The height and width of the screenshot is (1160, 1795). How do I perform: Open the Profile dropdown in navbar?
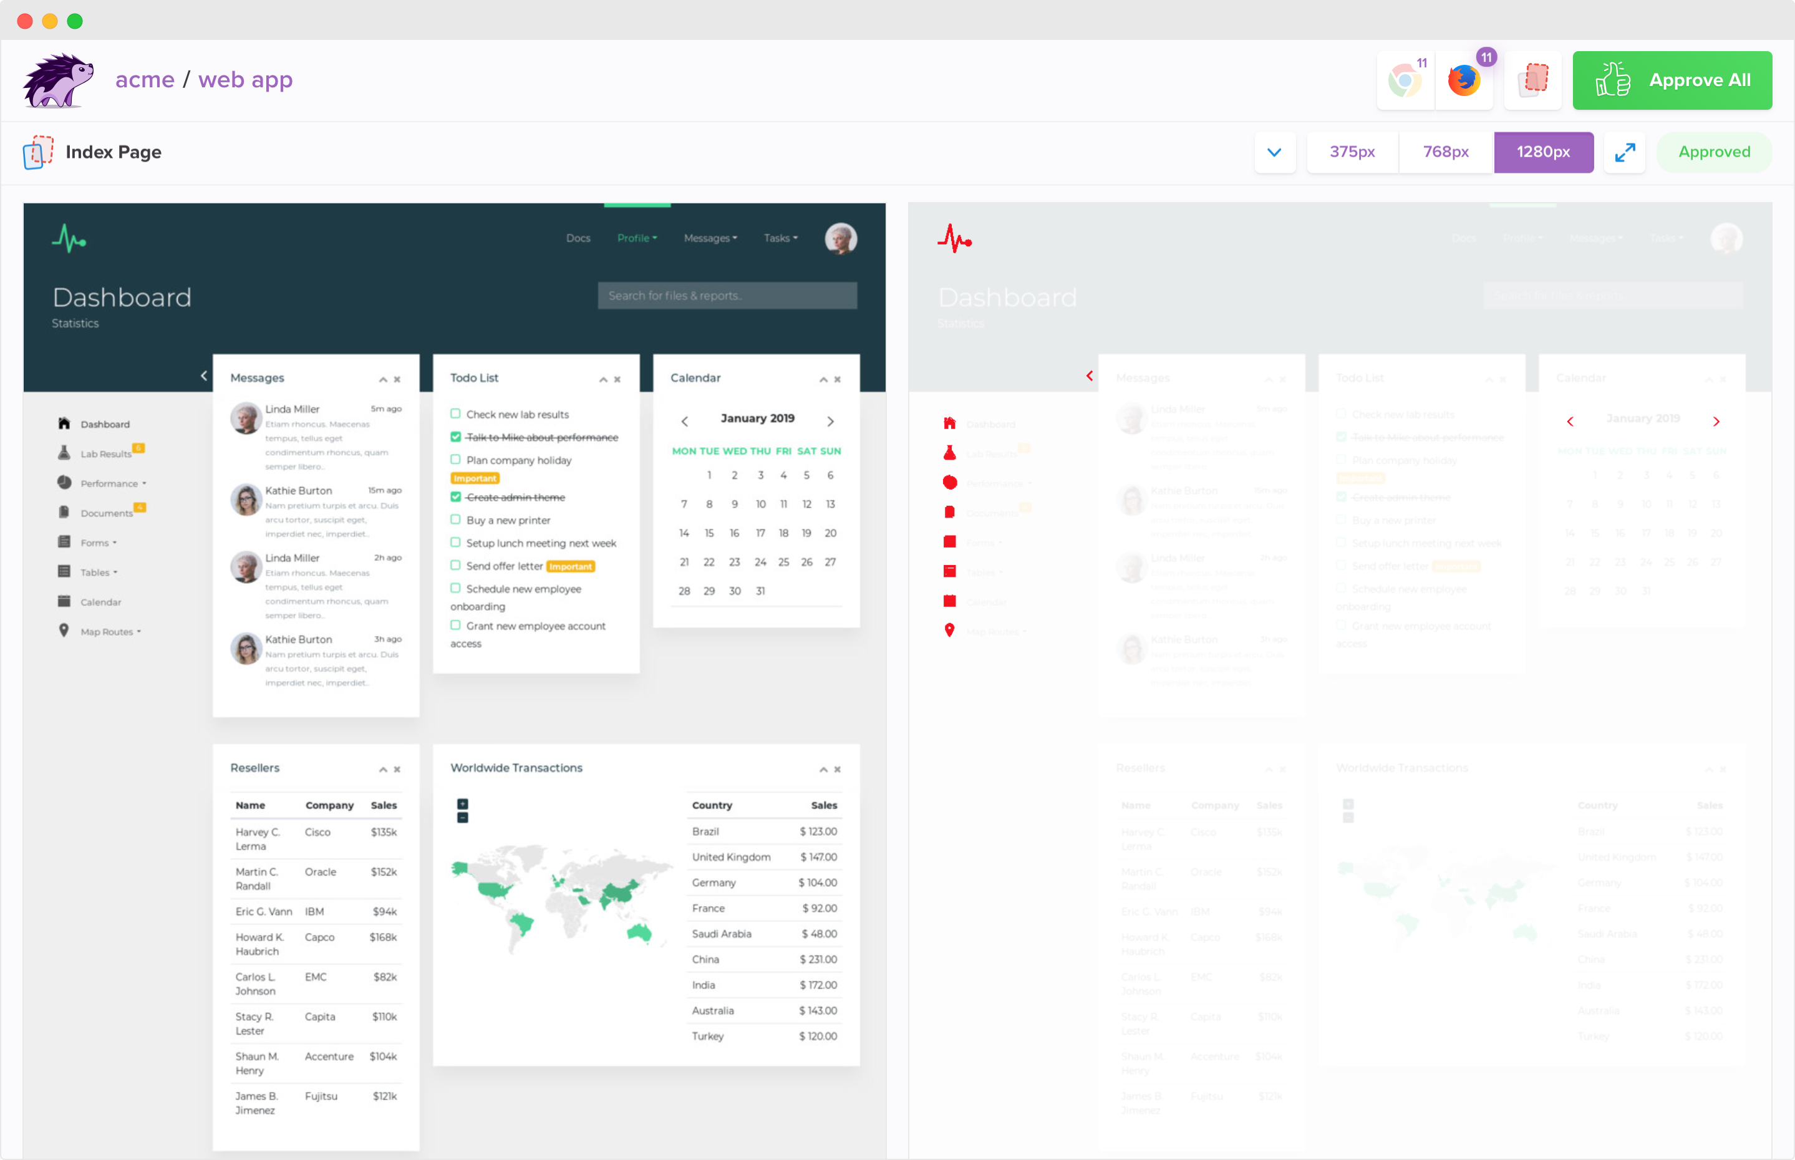[637, 238]
